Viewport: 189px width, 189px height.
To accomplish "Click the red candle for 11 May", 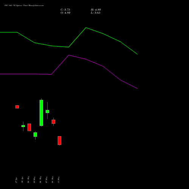I will [x=59, y=141].
